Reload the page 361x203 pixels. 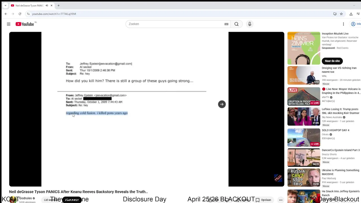tap(20, 14)
